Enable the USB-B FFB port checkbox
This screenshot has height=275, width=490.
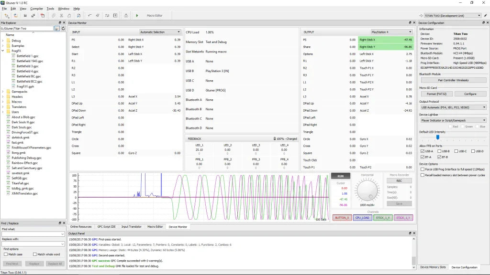point(439,151)
